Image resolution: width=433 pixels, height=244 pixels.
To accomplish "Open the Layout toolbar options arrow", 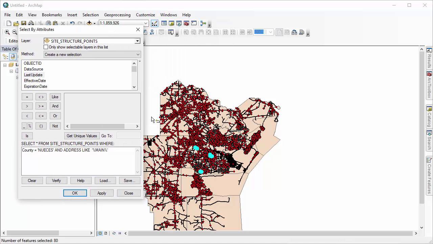I will [x=308, y=34].
